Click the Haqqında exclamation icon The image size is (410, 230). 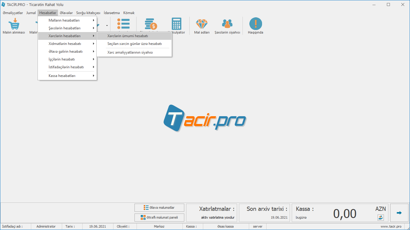[255, 24]
